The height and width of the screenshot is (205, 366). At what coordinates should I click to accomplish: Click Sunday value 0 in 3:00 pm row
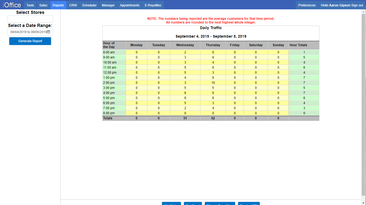tap(278, 88)
